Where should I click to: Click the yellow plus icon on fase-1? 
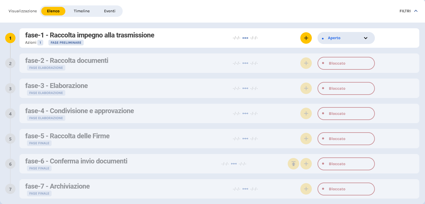pos(306,38)
